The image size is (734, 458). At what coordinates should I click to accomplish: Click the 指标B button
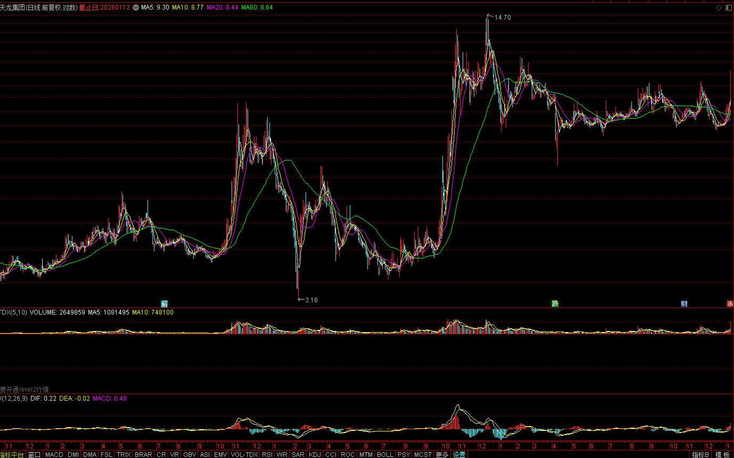[700, 454]
